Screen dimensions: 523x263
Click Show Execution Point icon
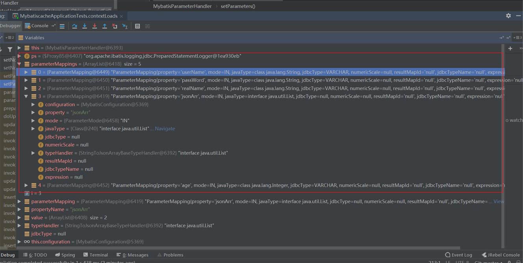[x=62, y=26]
